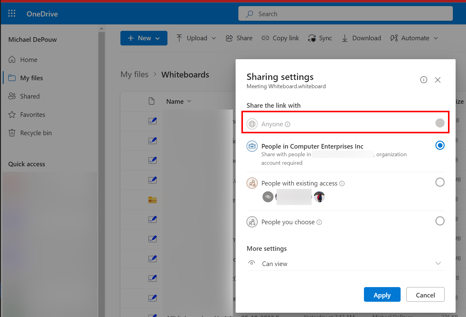Click the My files breadcrumb link
Screen dimensions: 466x317
tap(134, 74)
